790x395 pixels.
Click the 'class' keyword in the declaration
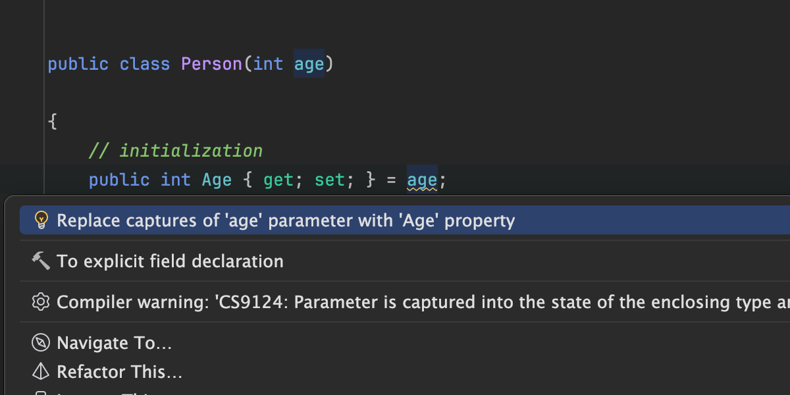[x=144, y=64]
